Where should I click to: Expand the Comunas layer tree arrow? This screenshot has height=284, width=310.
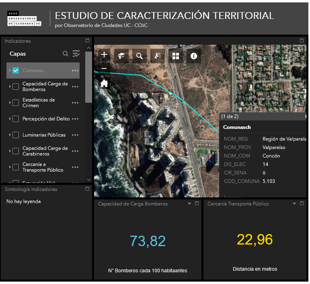pyautogui.click(x=10, y=70)
